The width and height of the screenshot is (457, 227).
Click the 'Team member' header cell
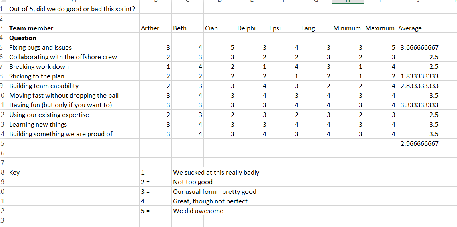(31, 28)
